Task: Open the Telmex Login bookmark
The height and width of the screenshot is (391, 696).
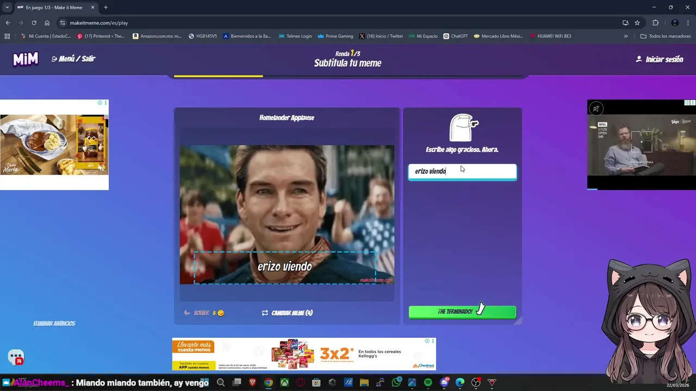Action: [x=295, y=36]
